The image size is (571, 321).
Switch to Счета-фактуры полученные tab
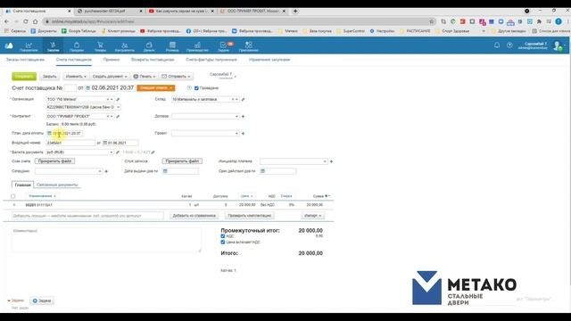pyautogui.click(x=211, y=60)
